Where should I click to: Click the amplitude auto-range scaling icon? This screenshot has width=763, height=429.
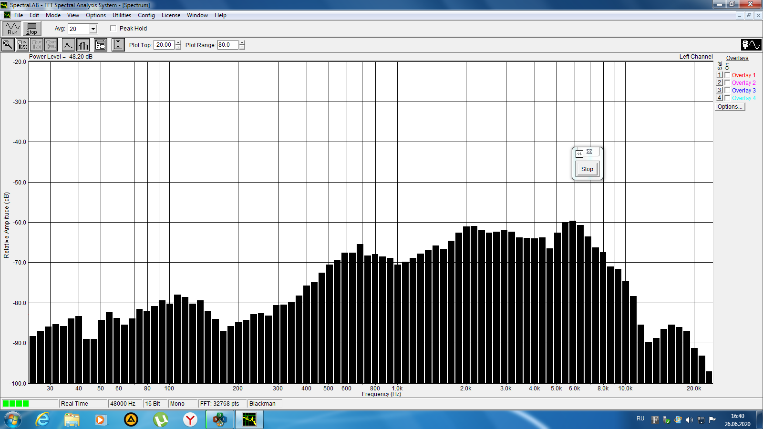pyautogui.click(x=118, y=45)
